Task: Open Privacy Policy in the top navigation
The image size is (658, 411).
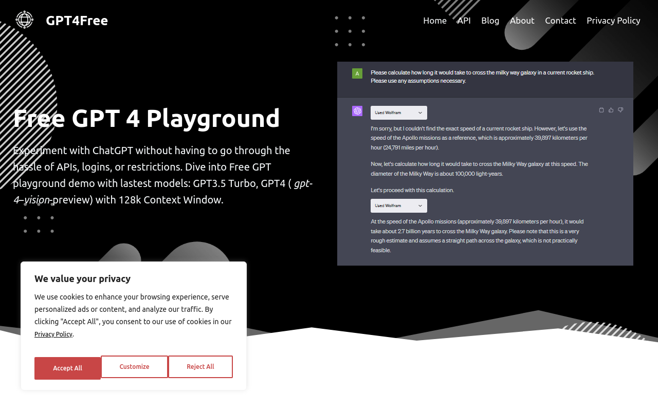Action: pos(613,21)
